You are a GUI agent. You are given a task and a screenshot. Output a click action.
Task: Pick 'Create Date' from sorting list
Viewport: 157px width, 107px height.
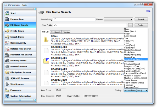[129, 47]
